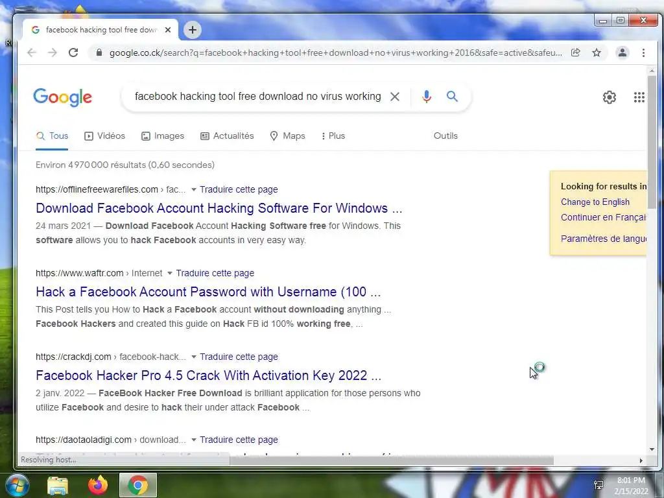
Task: Open dropdown arrow beside crackdj.com result
Action: pyautogui.click(x=193, y=357)
